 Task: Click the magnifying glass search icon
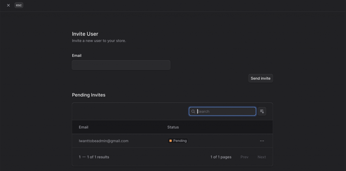point(193,112)
